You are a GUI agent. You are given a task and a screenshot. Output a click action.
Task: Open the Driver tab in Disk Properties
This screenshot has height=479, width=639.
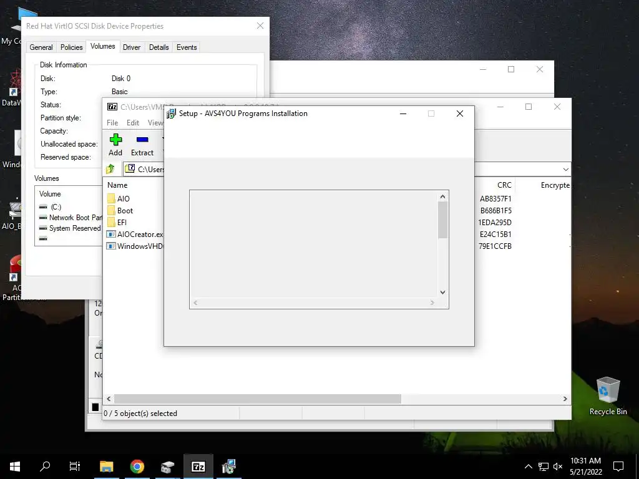tap(132, 47)
